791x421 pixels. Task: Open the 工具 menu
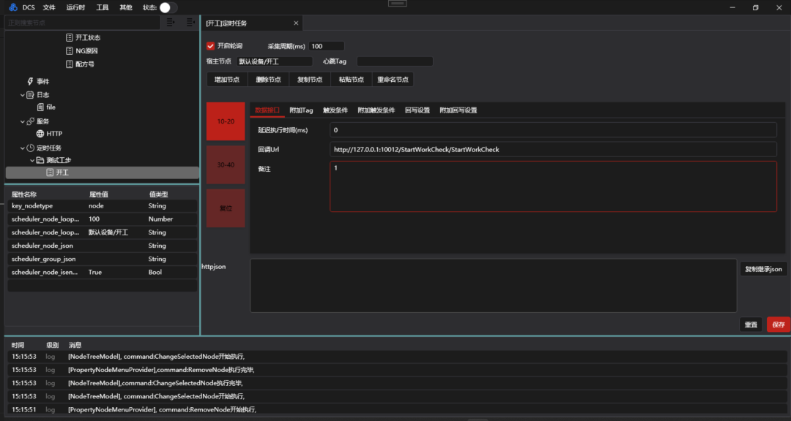click(103, 7)
